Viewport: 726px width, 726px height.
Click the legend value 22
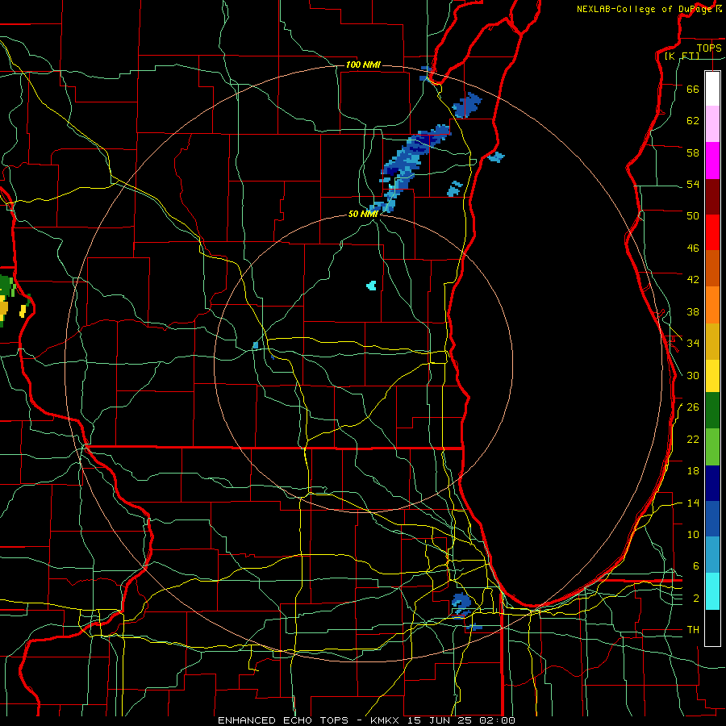point(693,440)
